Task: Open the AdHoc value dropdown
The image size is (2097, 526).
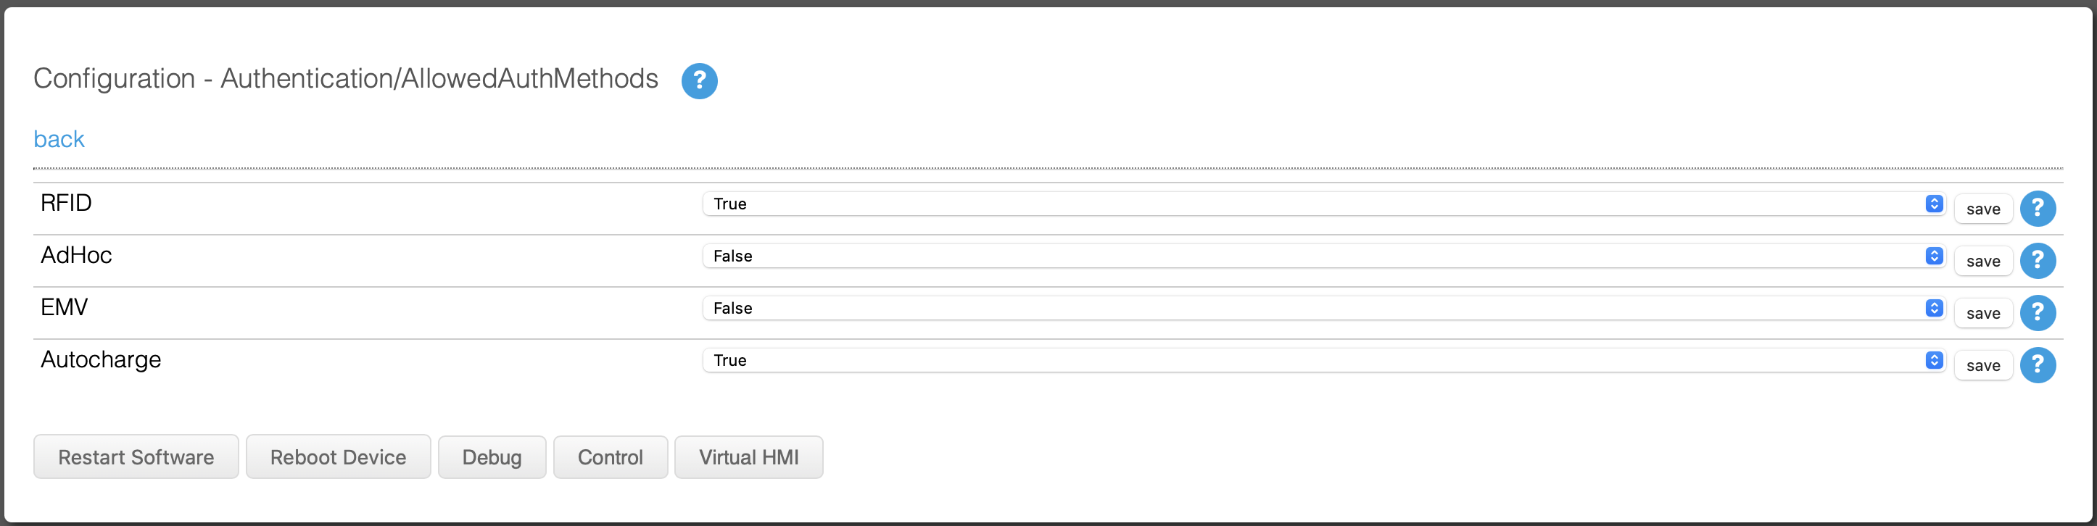Action: [1323, 256]
